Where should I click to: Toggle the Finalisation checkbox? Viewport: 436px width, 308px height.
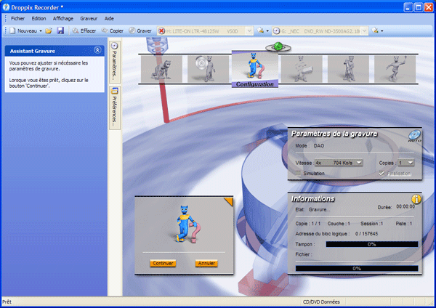coord(381,173)
